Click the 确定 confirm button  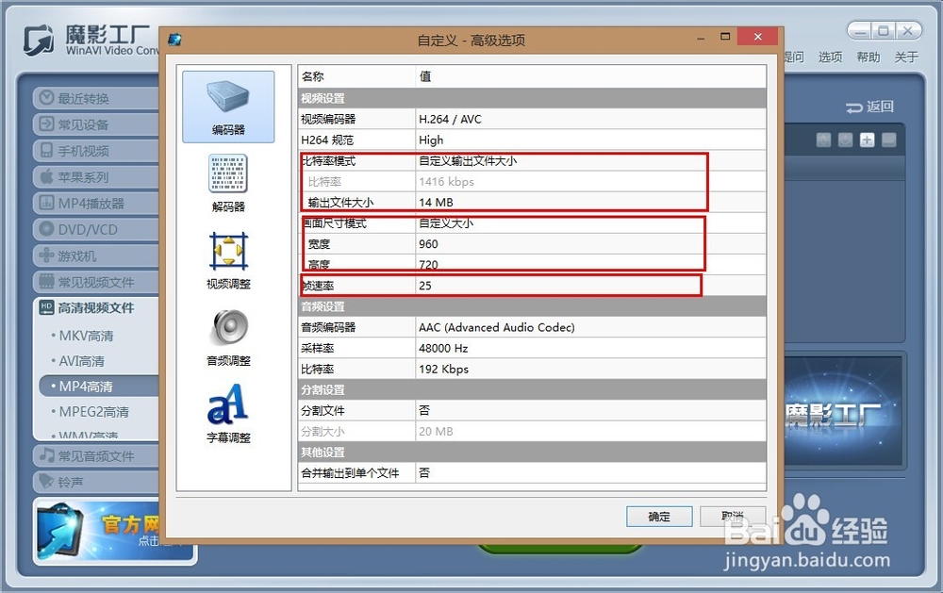659,516
